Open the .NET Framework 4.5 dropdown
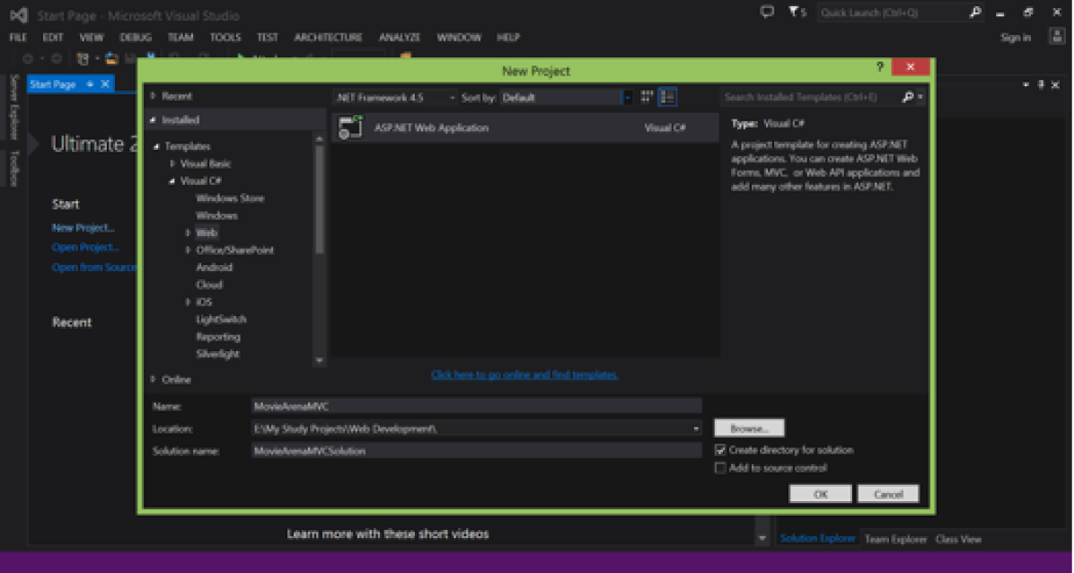This screenshot has width=1074, height=573. [395, 98]
